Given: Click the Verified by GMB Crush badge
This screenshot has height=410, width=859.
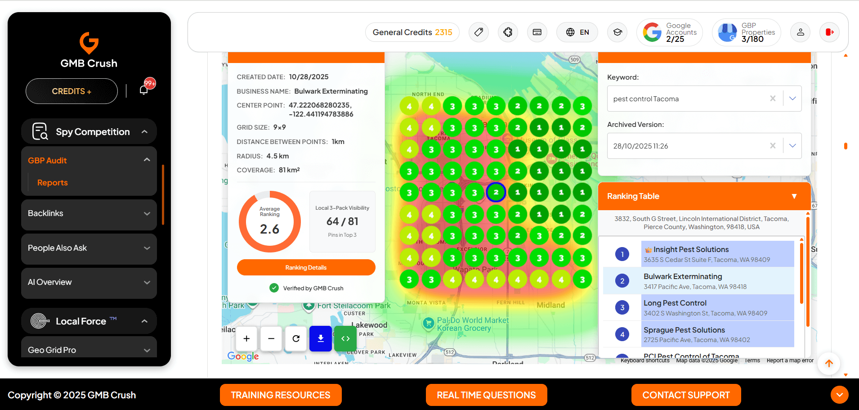Looking at the screenshot, I should point(306,288).
